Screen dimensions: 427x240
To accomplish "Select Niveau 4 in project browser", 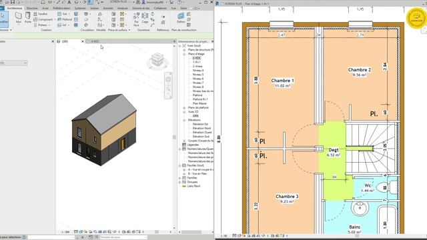I will point(198,70).
